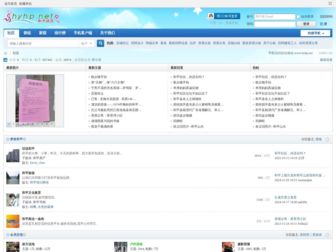
Task: Open the 帖子 search type dropdown
Action: pyautogui.click(x=87, y=43)
